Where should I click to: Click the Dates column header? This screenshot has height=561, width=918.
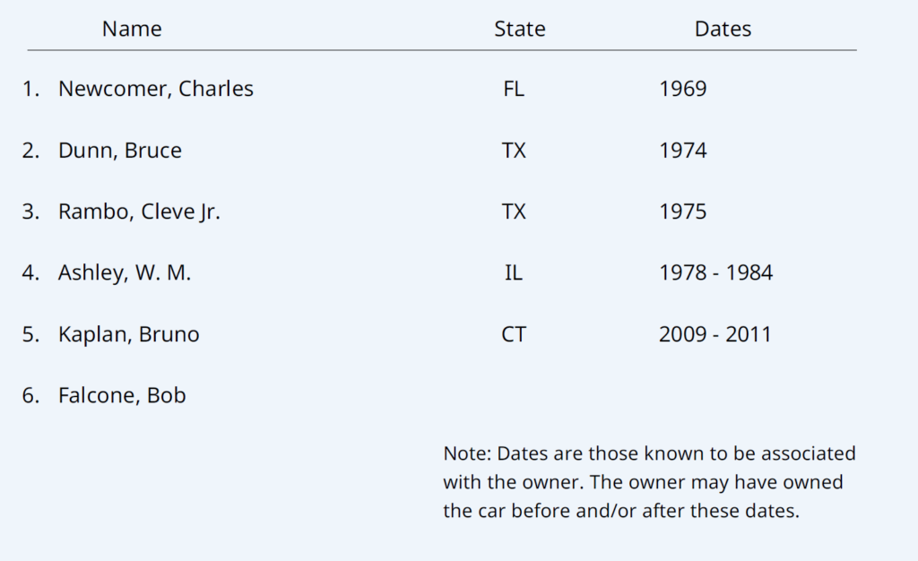pyautogui.click(x=723, y=29)
